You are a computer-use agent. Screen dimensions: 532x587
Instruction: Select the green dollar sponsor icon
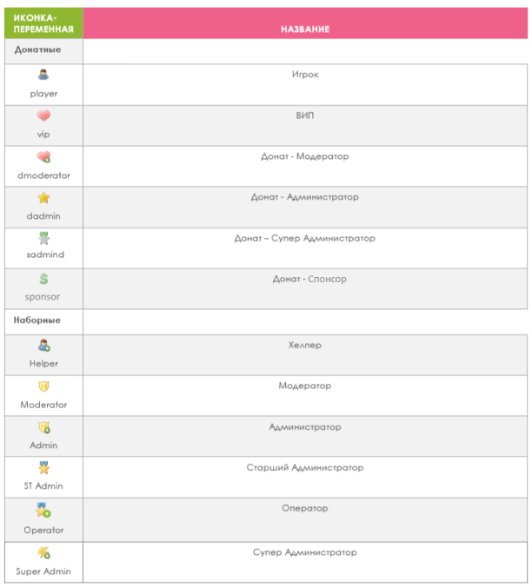(x=43, y=279)
